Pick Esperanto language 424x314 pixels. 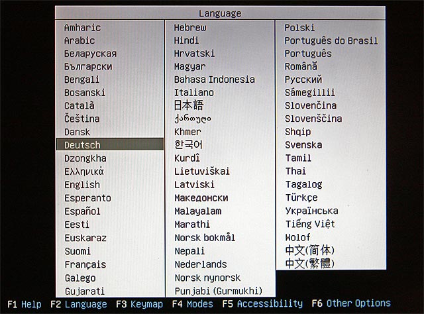[x=88, y=198]
